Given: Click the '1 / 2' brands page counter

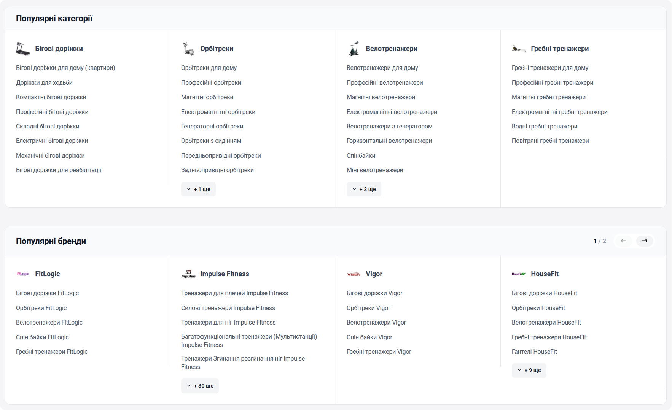Looking at the screenshot, I should click(x=600, y=241).
